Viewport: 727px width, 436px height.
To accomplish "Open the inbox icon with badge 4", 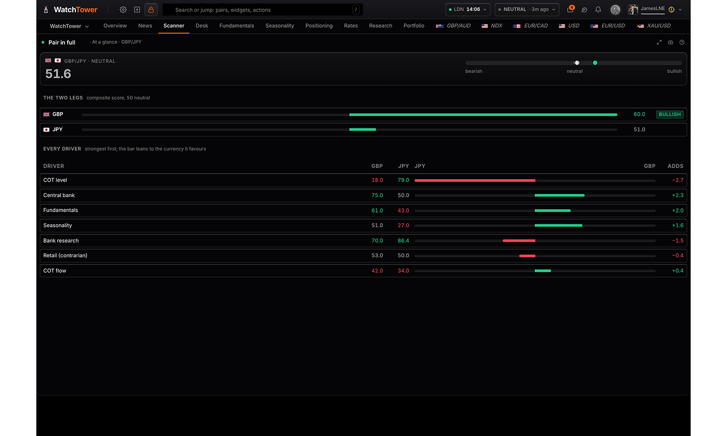I will coord(570,9).
